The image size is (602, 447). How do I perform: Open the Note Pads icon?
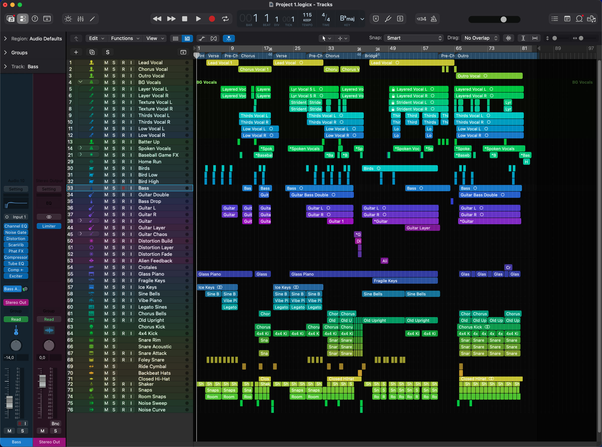pyautogui.click(x=567, y=19)
